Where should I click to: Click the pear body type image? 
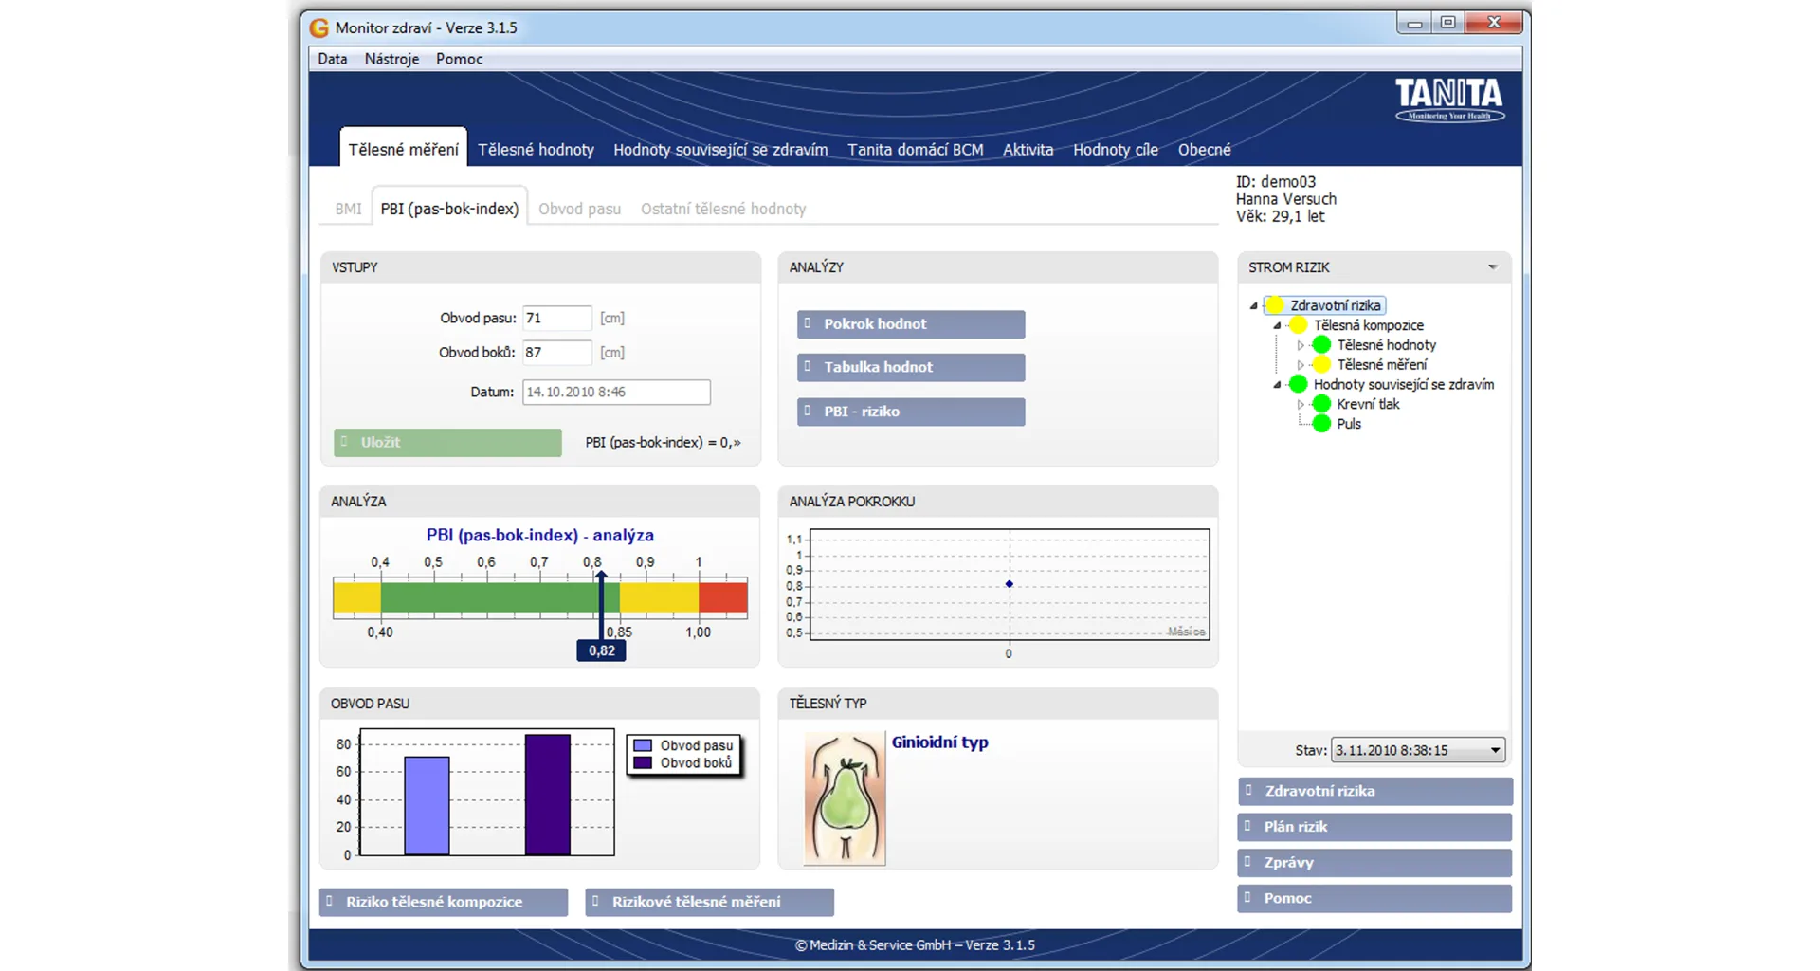point(845,798)
